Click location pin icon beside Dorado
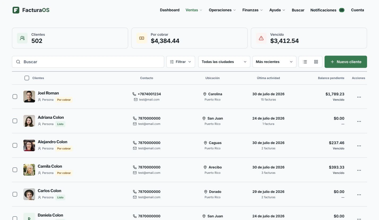379x220 pixels. click(206, 192)
